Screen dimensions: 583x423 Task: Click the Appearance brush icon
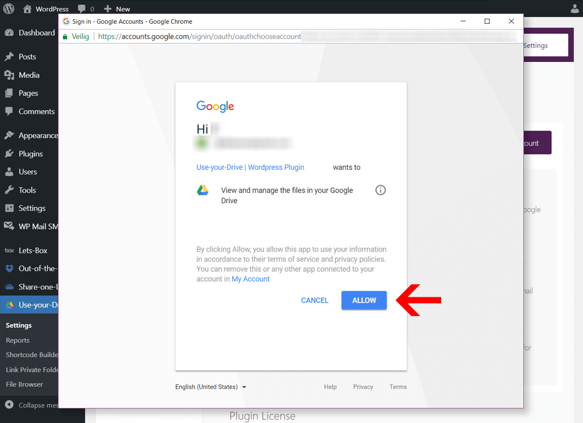click(9, 135)
